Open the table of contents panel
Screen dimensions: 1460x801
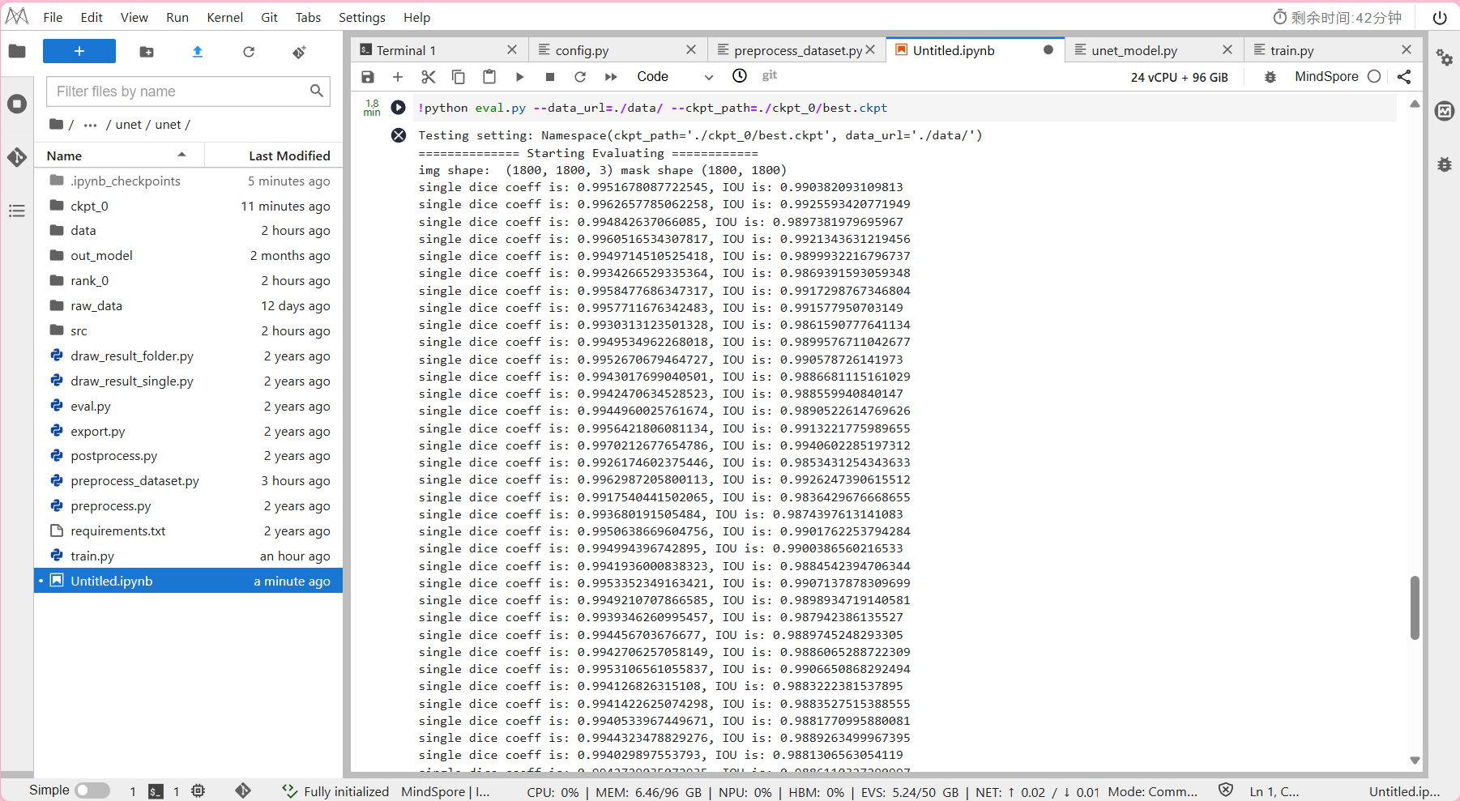click(x=17, y=211)
